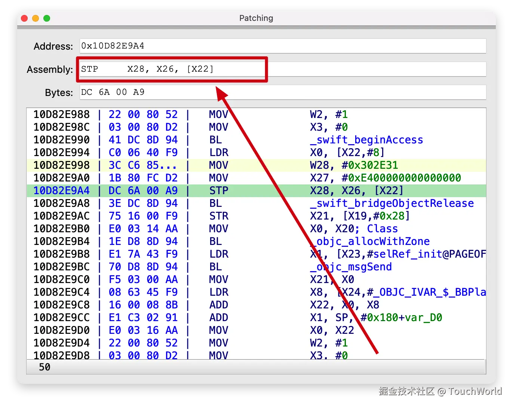This screenshot has height=407, width=513.
Task: Select highlighted STP X28, X26 row
Action: [x=256, y=190]
